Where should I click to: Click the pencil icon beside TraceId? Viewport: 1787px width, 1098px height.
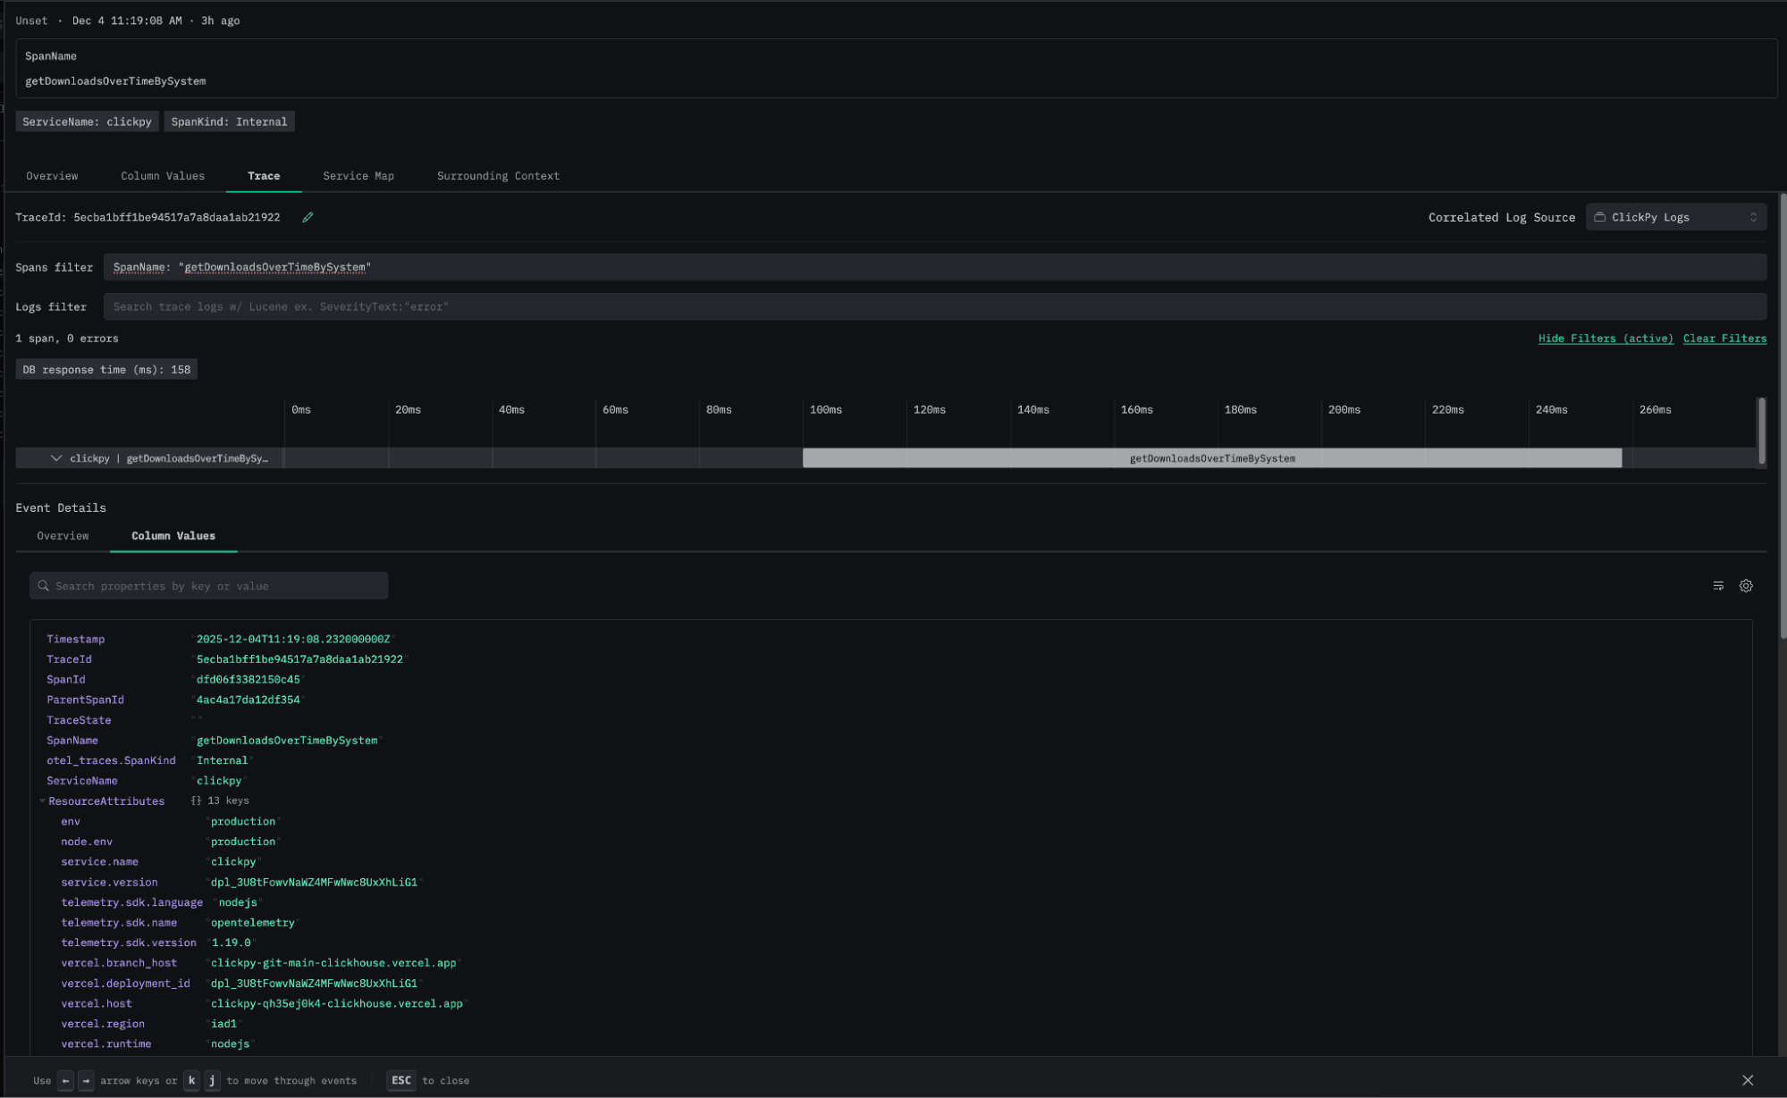pyautogui.click(x=308, y=217)
